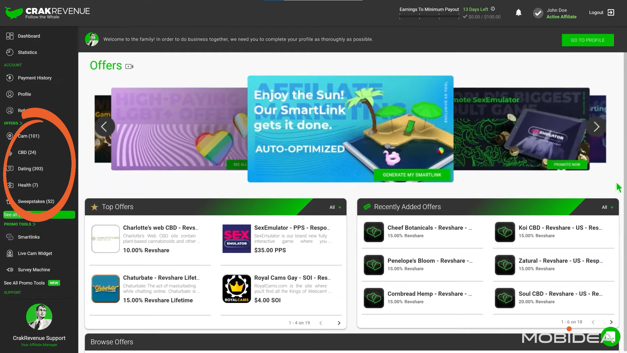Screen dimensions: 627x353
Task: Click the Logout button
Action: click(602, 12)
